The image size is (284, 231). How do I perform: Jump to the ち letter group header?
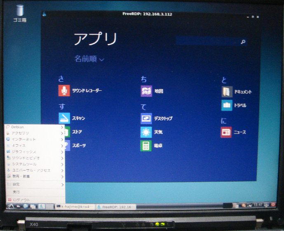(143, 79)
